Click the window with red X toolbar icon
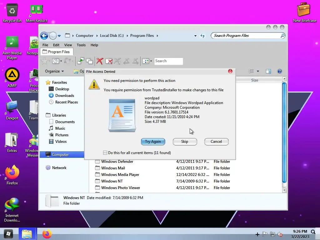This screenshot has width=320, height=240. (x=109, y=61)
